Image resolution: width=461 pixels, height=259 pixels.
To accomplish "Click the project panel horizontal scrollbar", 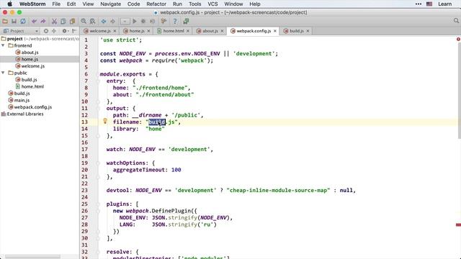I will pyautogui.click(x=32, y=257).
